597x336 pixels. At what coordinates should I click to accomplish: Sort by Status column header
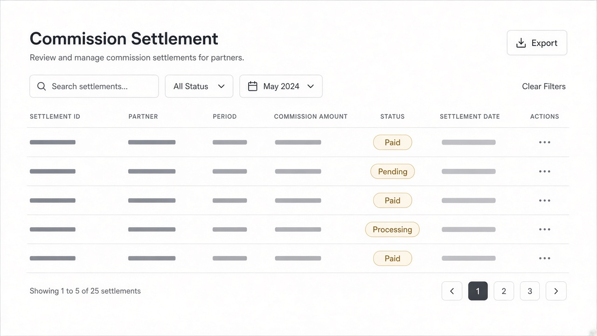click(x=392, y=116)
